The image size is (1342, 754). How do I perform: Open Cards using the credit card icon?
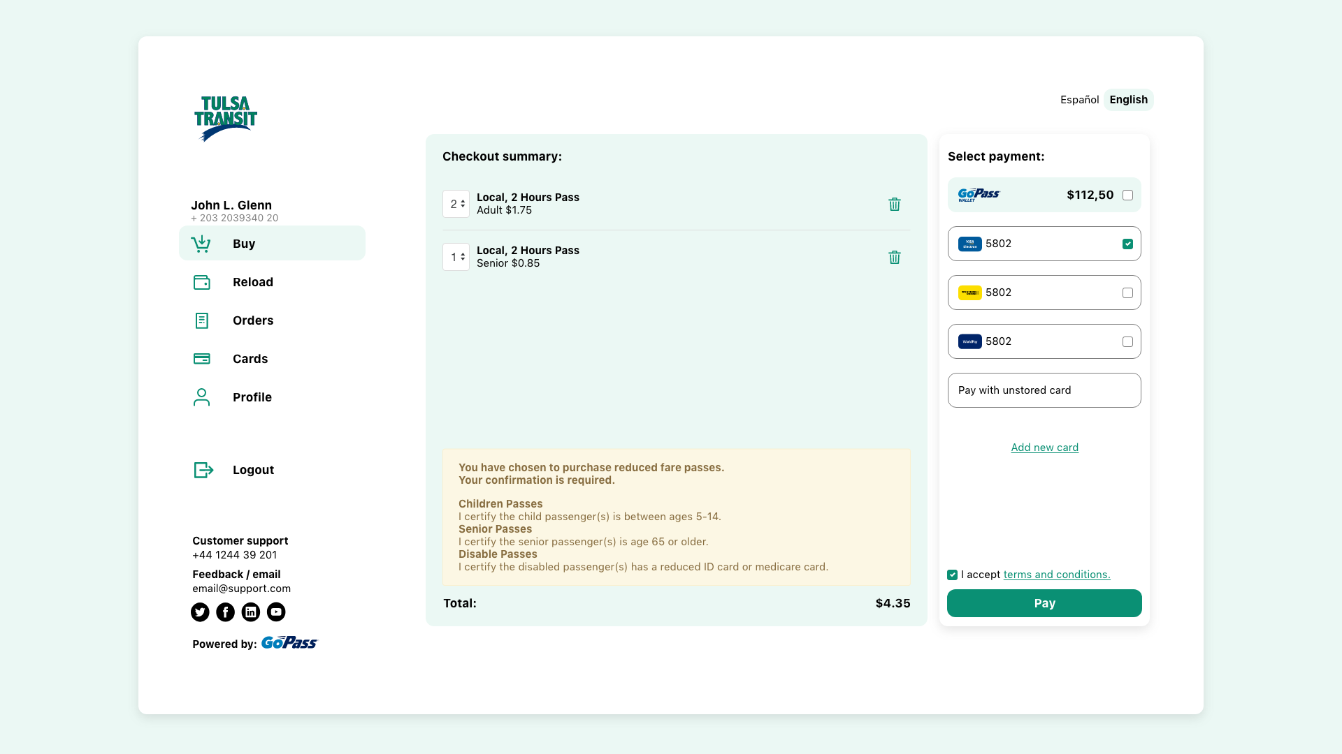coord(201,359)
